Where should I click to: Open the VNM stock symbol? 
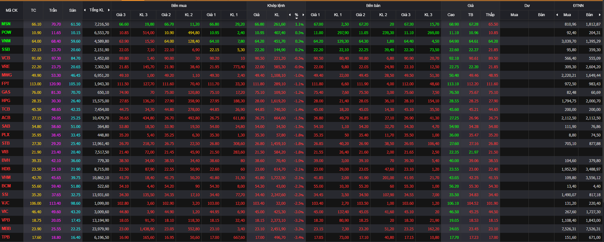coord(6,41)
